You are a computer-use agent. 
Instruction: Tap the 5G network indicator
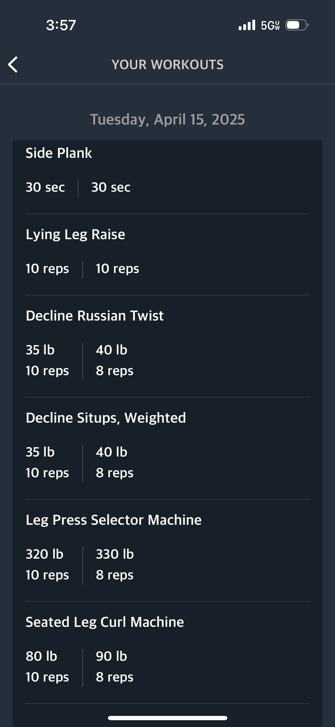click(x=270, y=25)
